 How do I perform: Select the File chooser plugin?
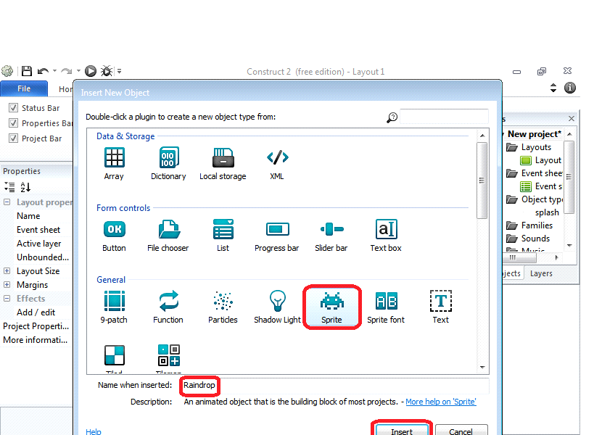click(168, 229)
